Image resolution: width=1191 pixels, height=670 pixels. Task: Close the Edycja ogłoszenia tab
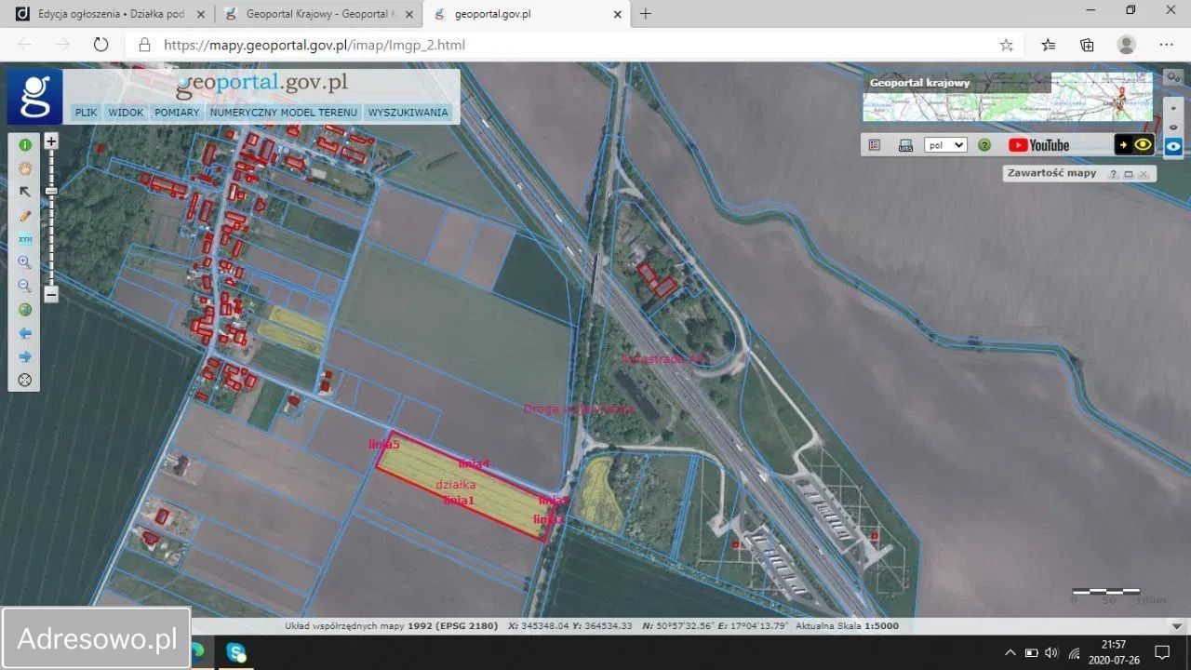point(201,14)
